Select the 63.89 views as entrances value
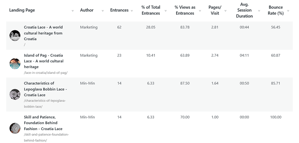 click(185, 55)
